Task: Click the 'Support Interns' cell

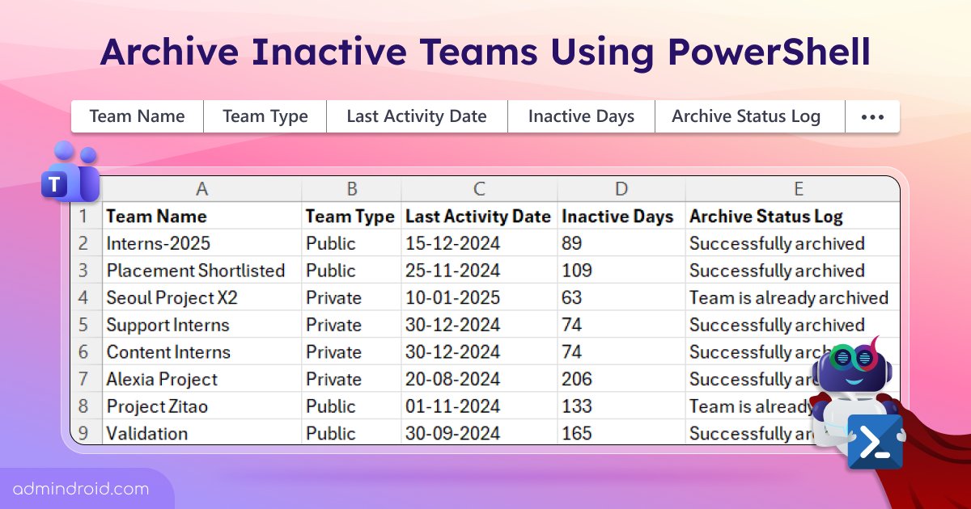Action: (x=202, y=325)
